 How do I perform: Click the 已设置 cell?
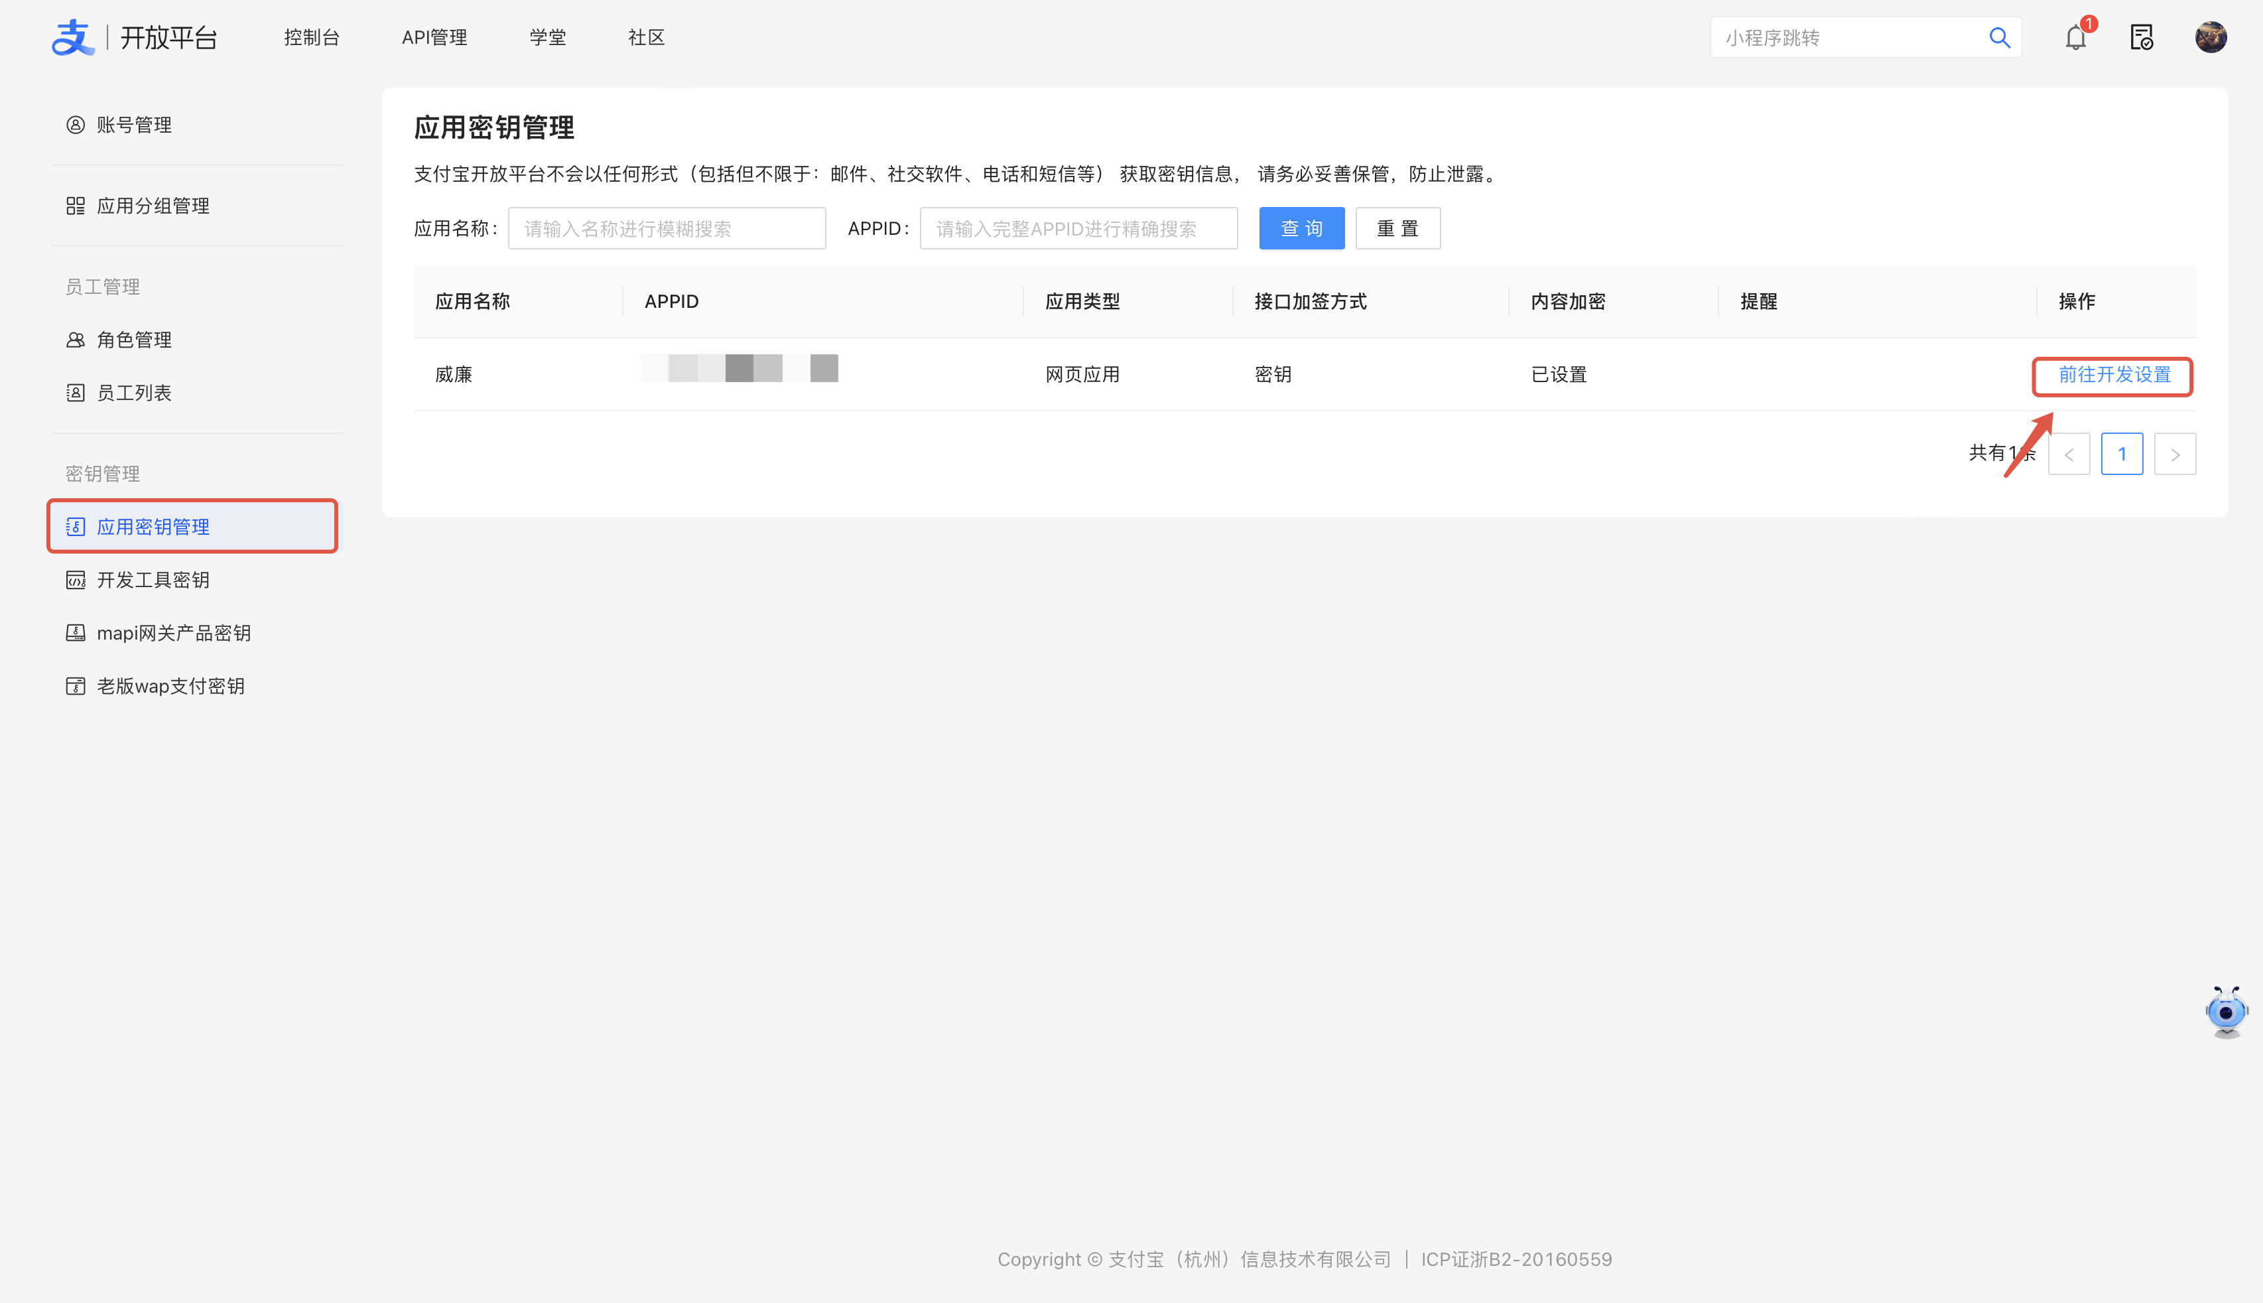click(1559, 375)
